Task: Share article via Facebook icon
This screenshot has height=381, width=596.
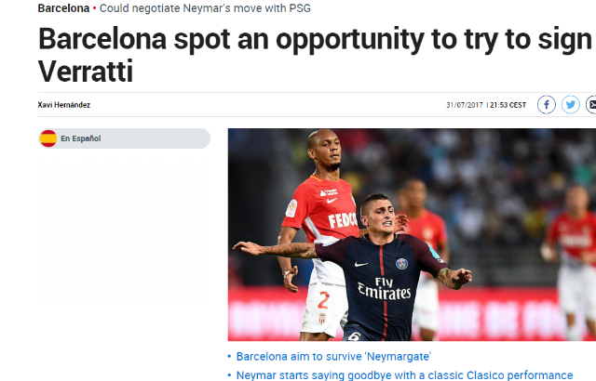Action: tap(547, 105)
